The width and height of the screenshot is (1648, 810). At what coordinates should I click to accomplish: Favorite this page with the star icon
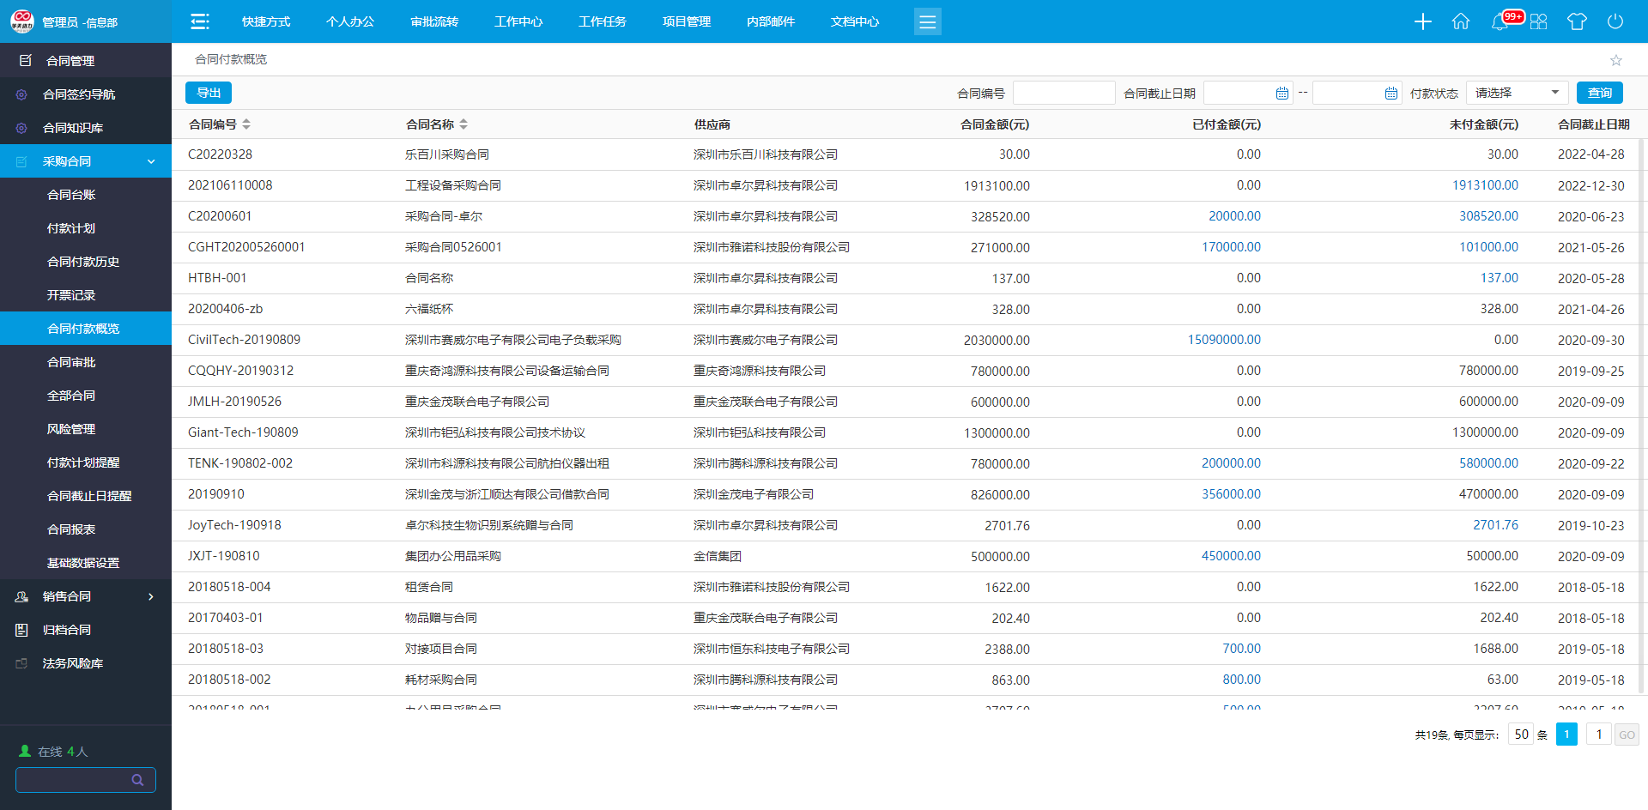[1615, 60]
